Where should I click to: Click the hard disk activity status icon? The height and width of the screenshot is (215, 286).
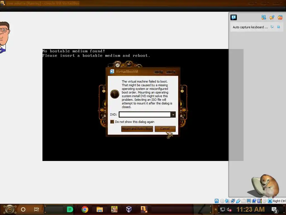pos(216,201)
